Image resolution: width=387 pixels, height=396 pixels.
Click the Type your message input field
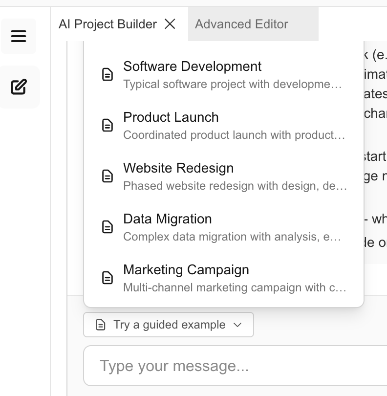(x=236, y=366)
